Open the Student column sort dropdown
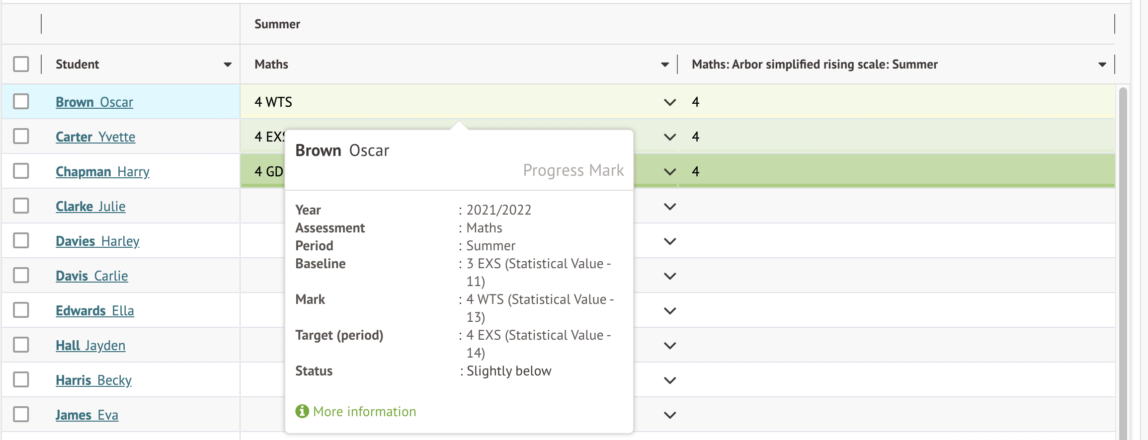This screenshot has height=440, width=1148. 228,65
